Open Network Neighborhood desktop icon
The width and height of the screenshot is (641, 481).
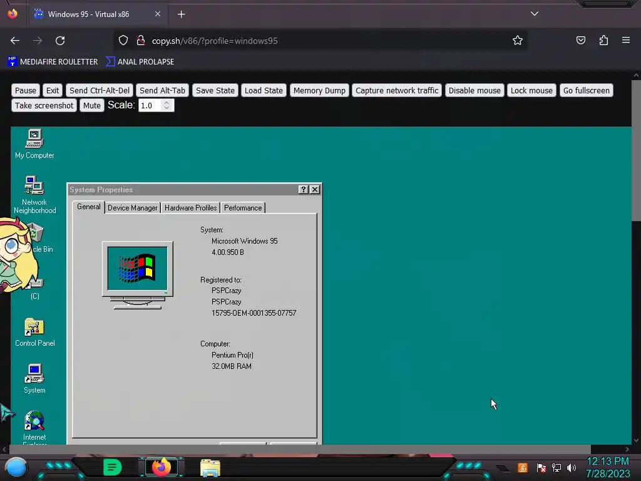[x=34, y=195]
